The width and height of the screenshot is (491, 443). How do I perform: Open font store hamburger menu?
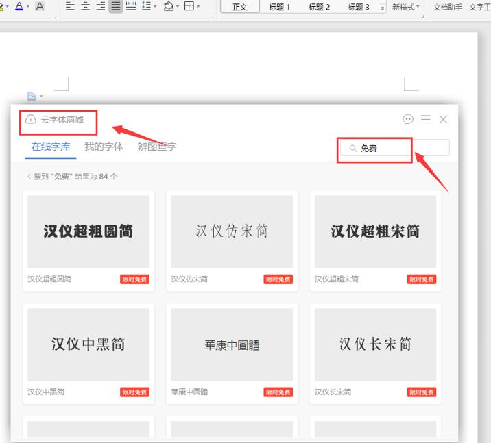(426, 119)
